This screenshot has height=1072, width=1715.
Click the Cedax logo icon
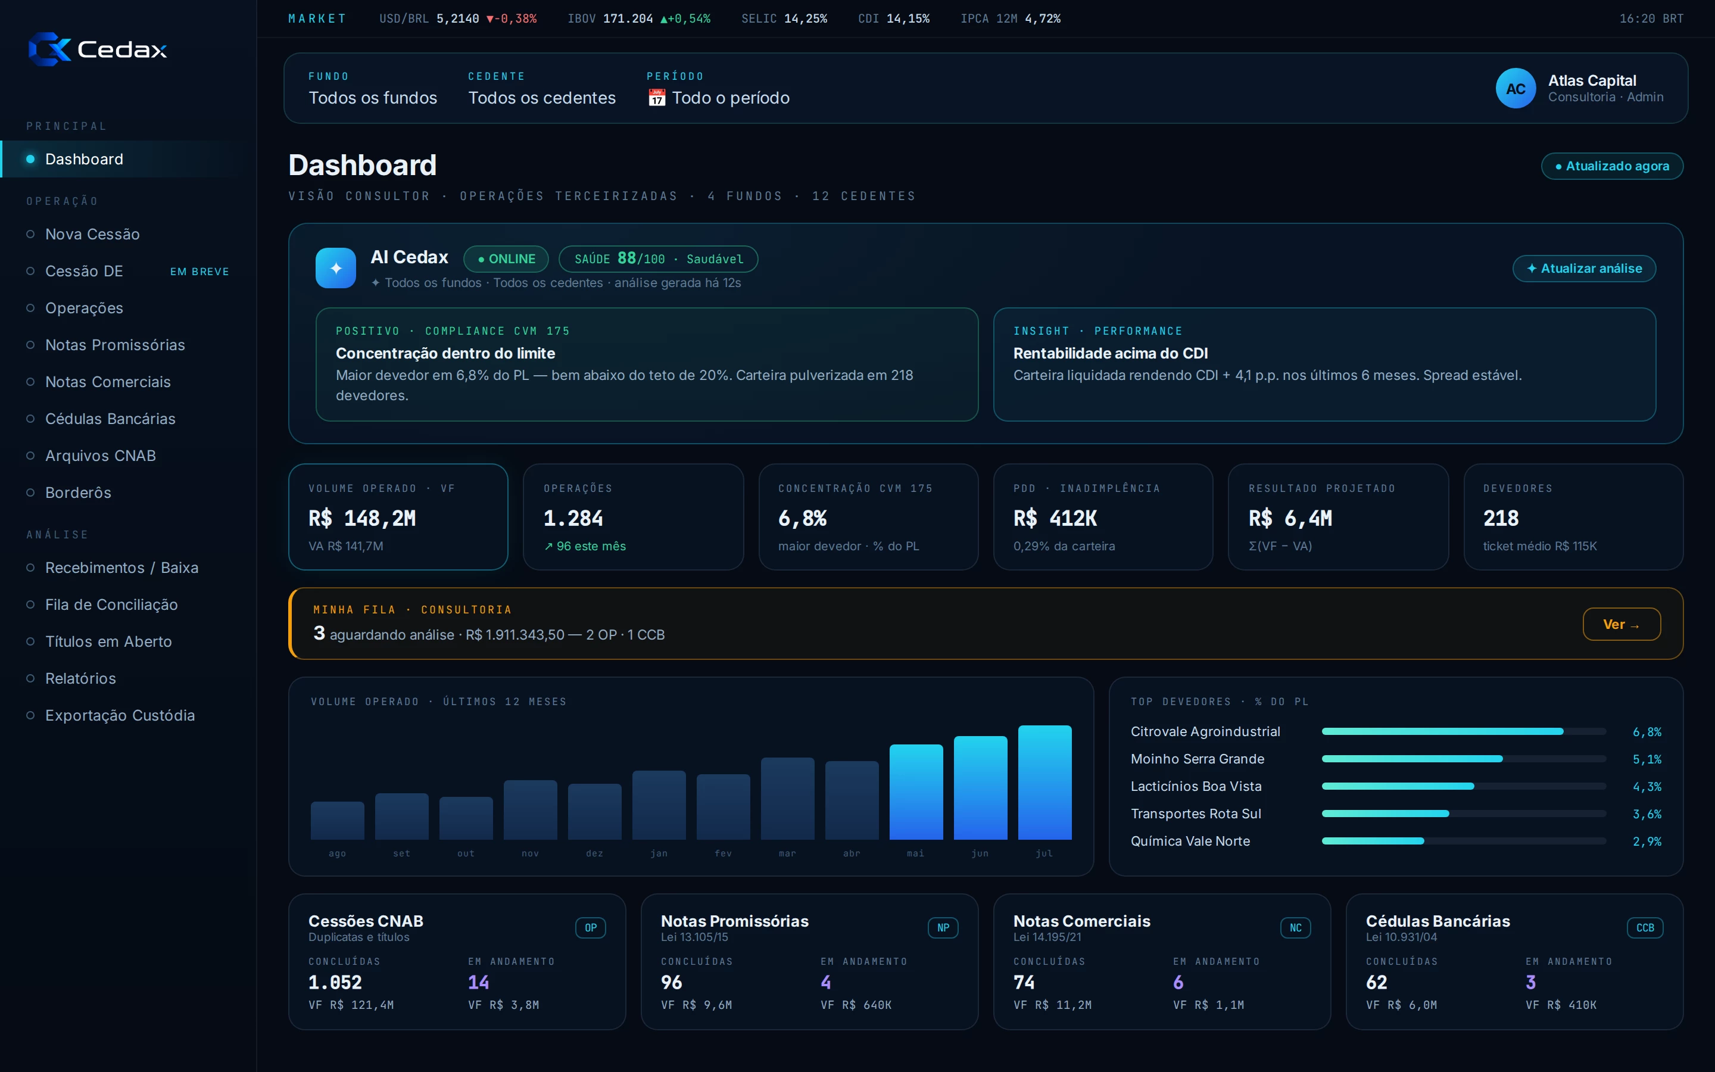point(49,49)
